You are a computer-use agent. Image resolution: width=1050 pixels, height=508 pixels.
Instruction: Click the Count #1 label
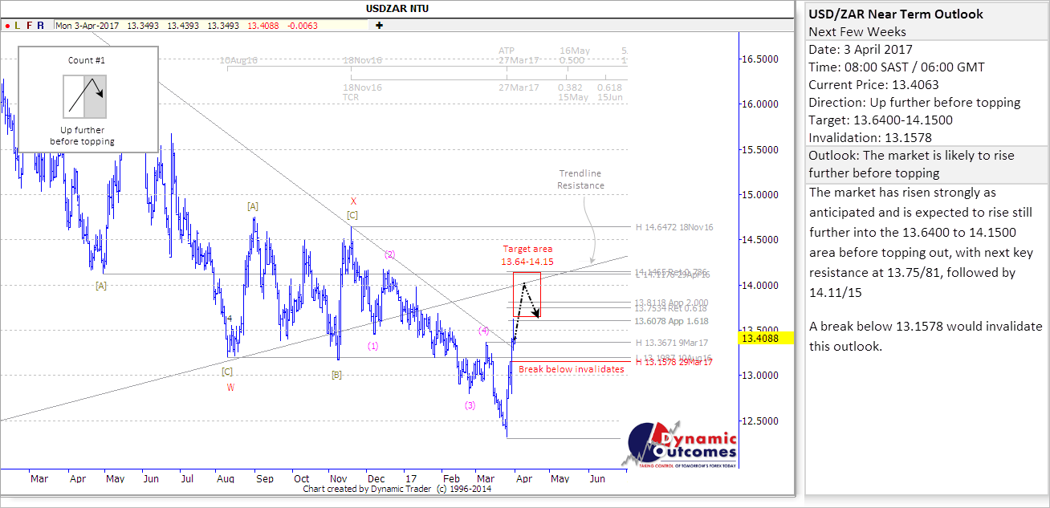click(x=87, y=60)
